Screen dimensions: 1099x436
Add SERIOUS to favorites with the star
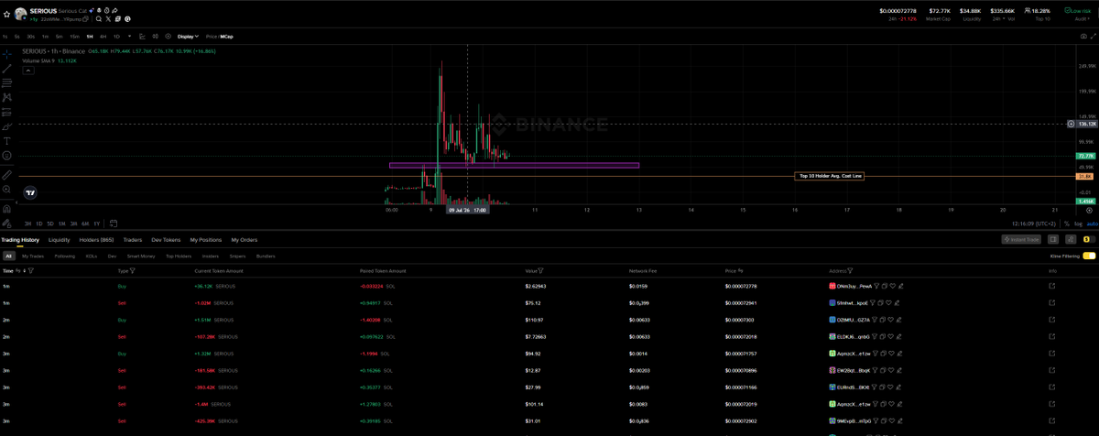tap(6, 15)
